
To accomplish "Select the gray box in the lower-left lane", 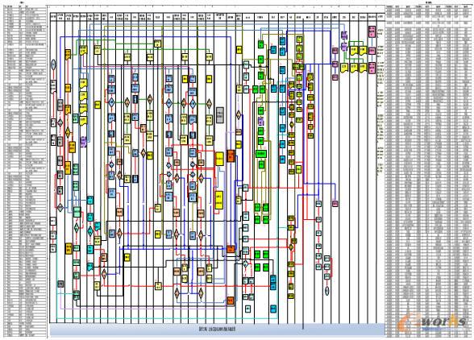I will (x=60, y=284).
